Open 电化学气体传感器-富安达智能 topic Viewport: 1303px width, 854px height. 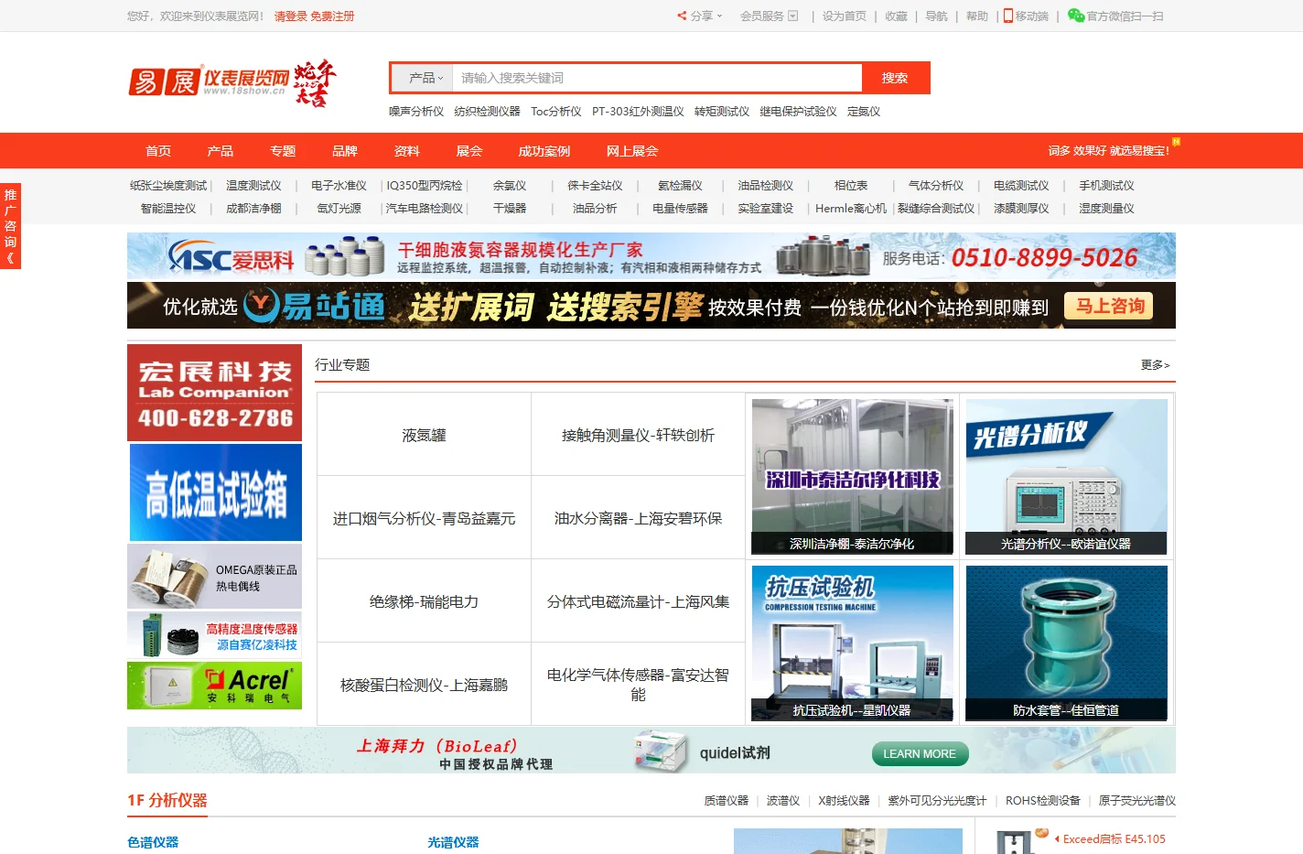[x=638, y=685]
